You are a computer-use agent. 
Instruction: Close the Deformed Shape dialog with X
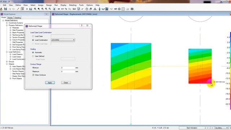[87, 26]
